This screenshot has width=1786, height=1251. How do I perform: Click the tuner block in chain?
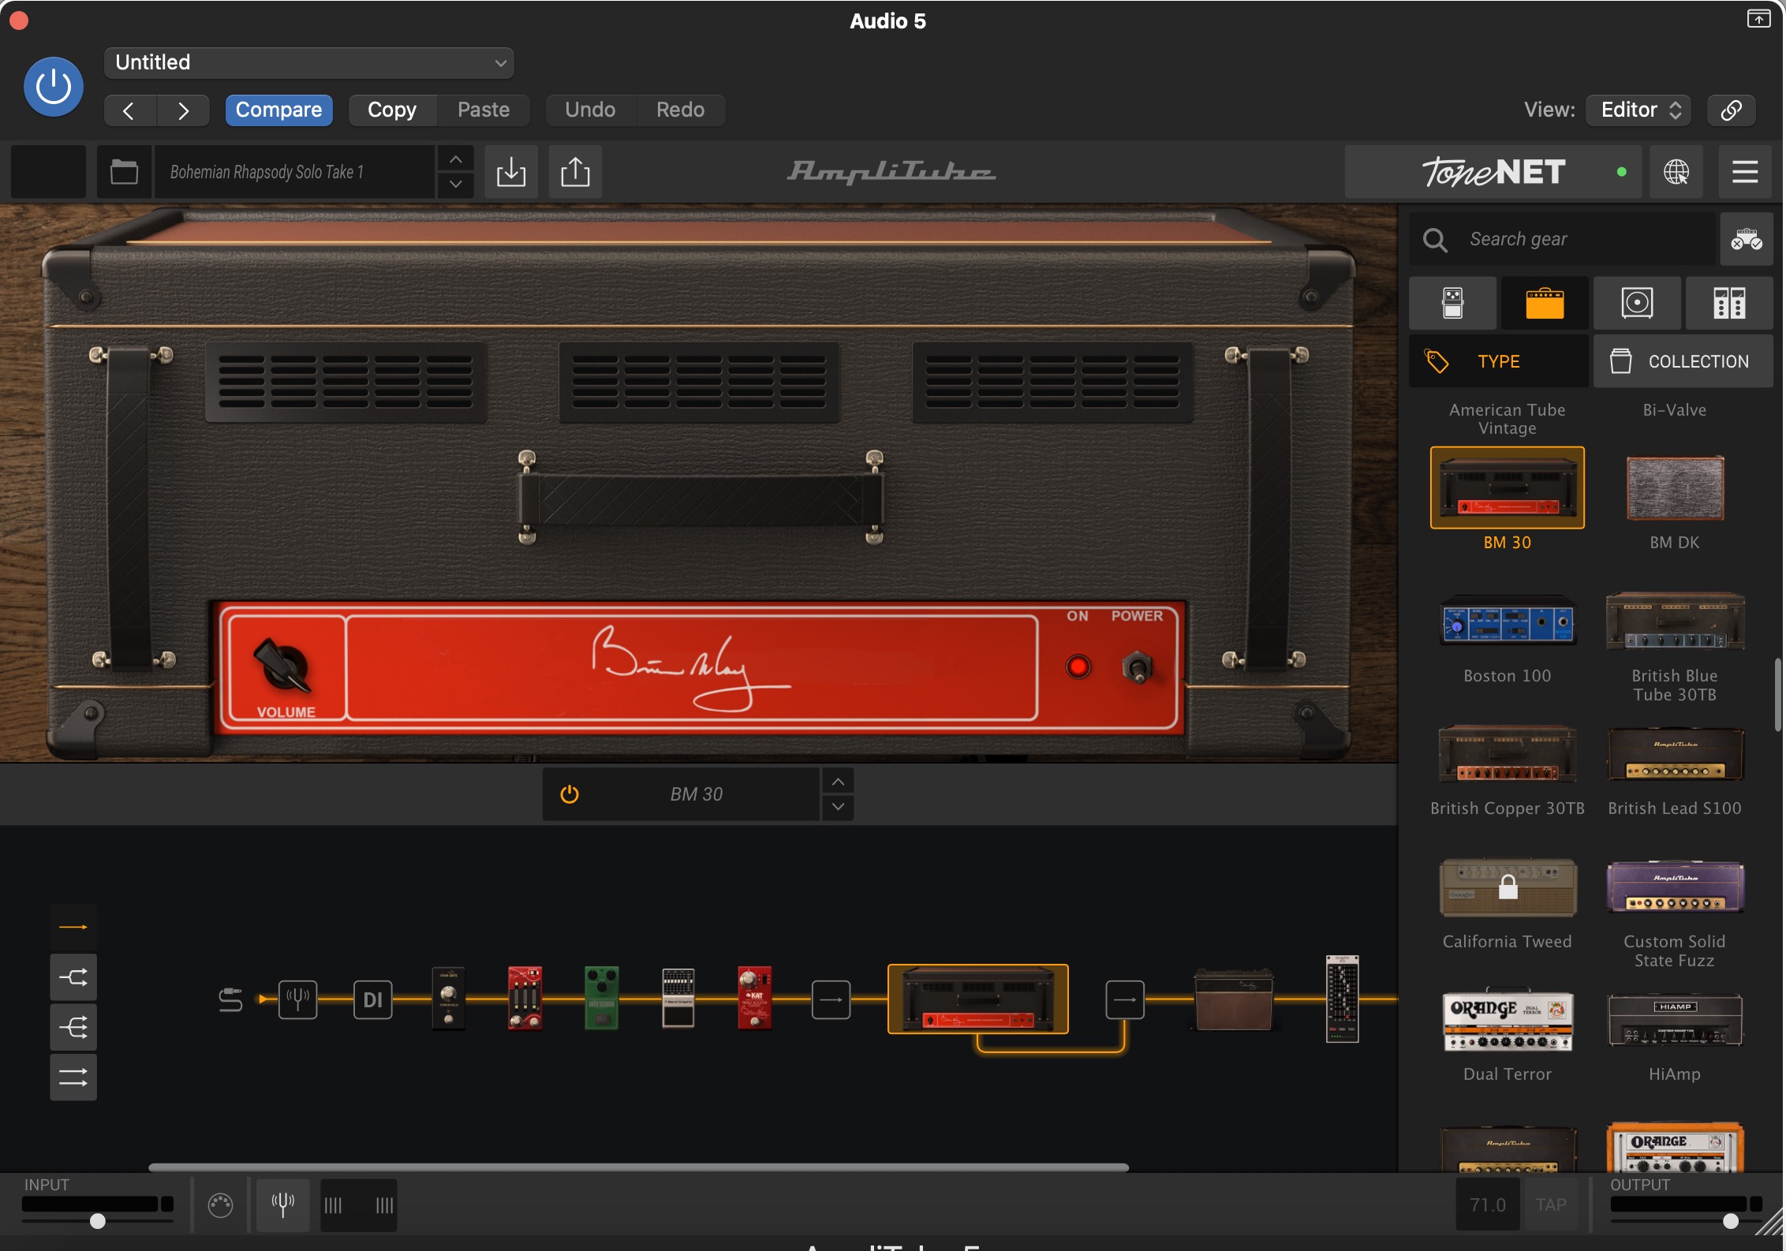tap(297, 999)
